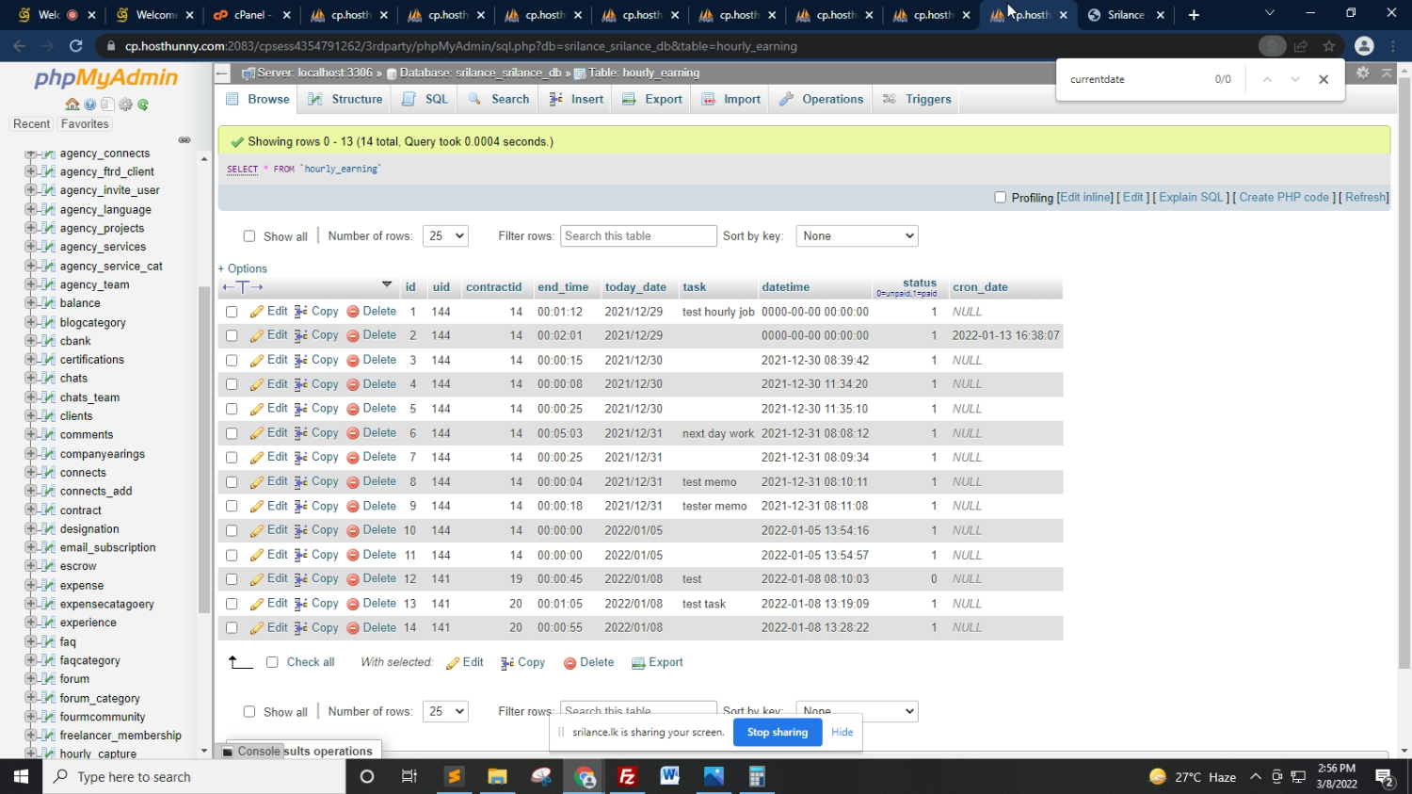The height and width of the screenshot is (794, 1412).
Task: Tick the top Show all checkbox
Action: [x=249, y=236]
